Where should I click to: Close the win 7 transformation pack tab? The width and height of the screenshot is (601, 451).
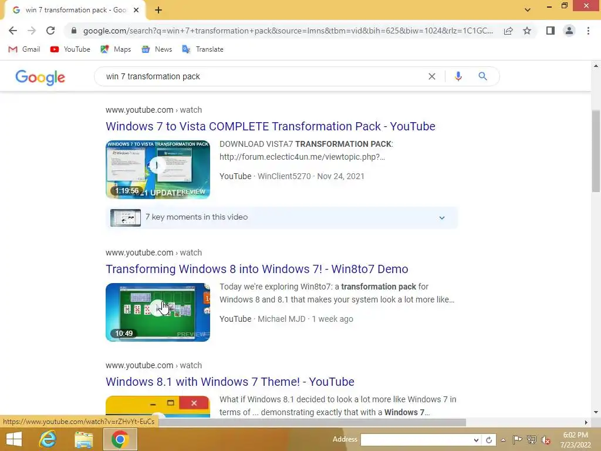[136, 11]
